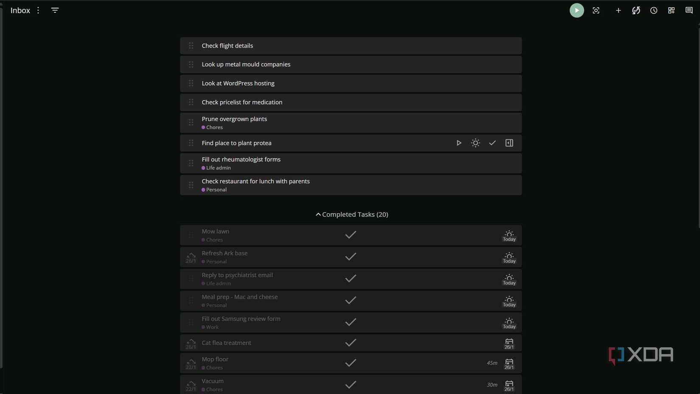Add Find place to plant protea to today
Viewport: 700px width, 394px height.
coord(476,143)
